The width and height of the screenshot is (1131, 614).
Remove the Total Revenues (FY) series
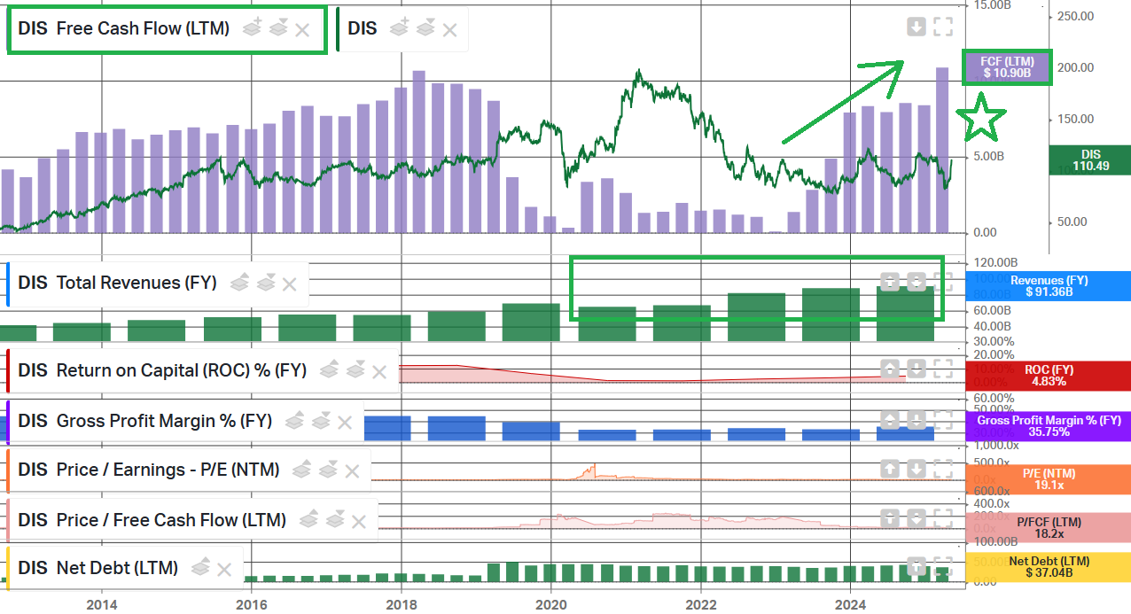pyautogui.click(x=290, y=284)
